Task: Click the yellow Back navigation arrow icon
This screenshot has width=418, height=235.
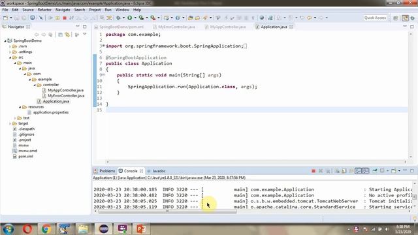Action: pos(309,18)
